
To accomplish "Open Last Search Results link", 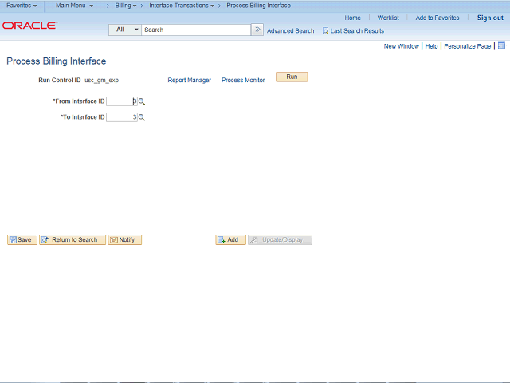I will click(x=357, y=30).
